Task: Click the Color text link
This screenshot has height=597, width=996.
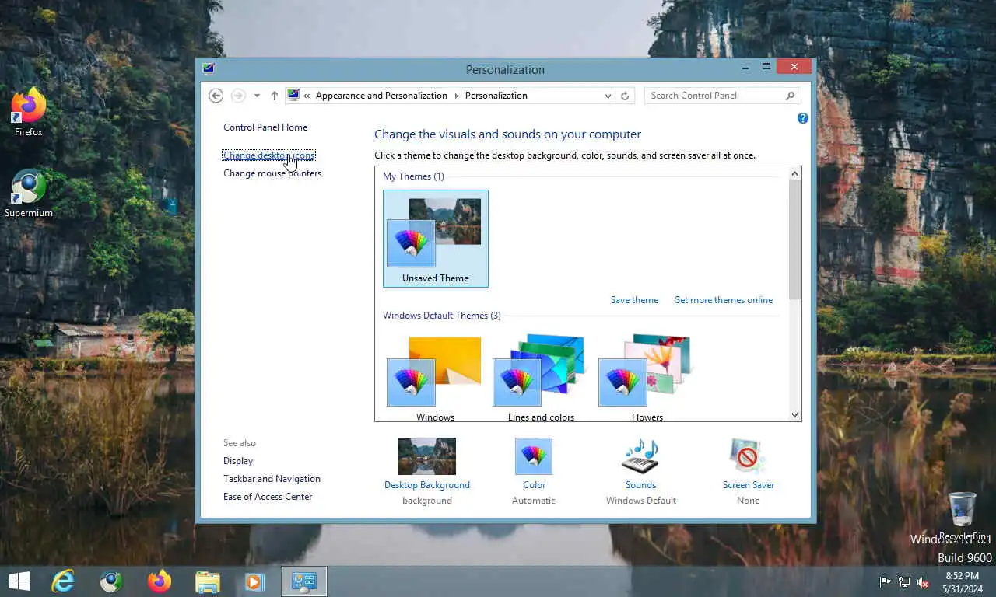Action: (534, 485)
